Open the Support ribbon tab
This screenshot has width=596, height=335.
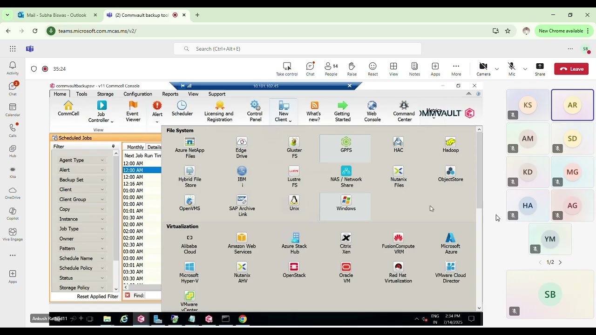point(217,94)
